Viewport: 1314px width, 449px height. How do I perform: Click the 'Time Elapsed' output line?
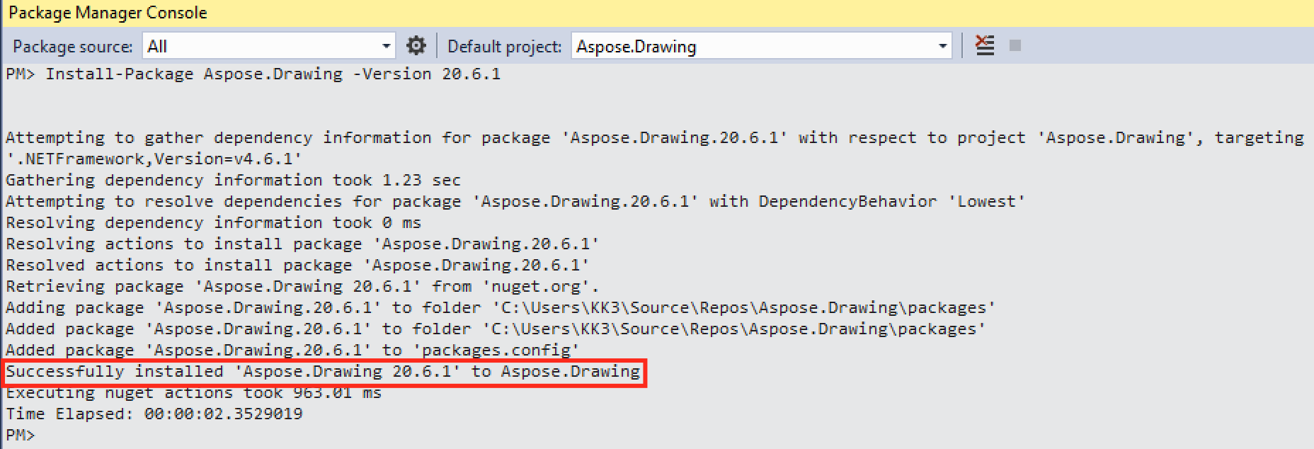point(154,414)
